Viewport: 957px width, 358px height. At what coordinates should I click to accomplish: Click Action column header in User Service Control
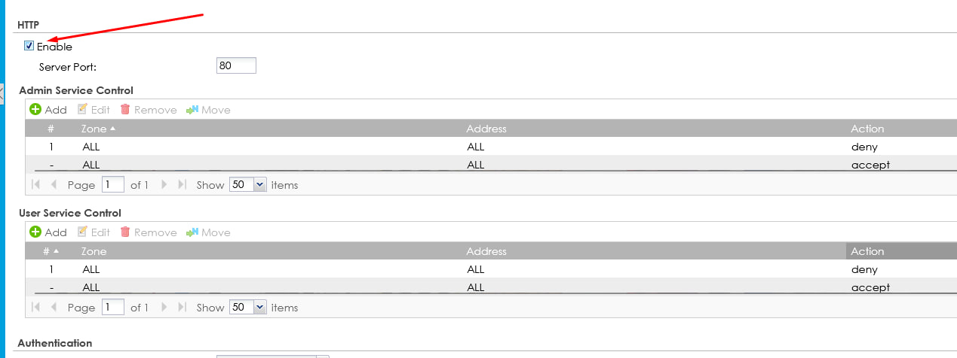(867, 251)
